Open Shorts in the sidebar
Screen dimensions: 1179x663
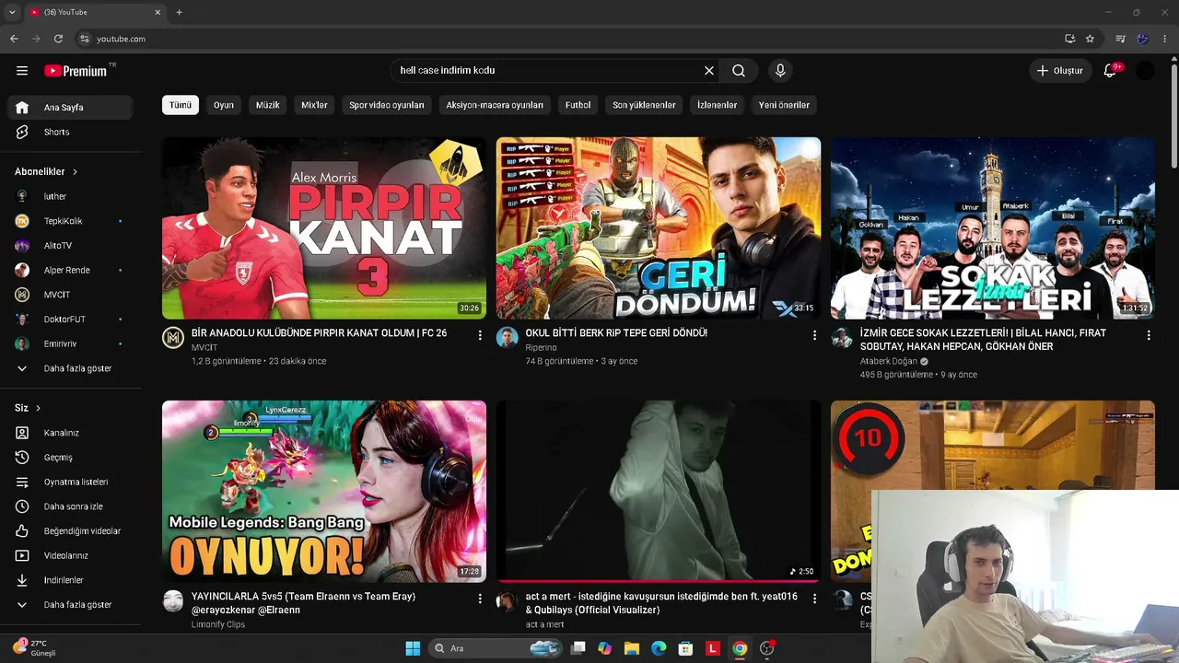[71, 132]
